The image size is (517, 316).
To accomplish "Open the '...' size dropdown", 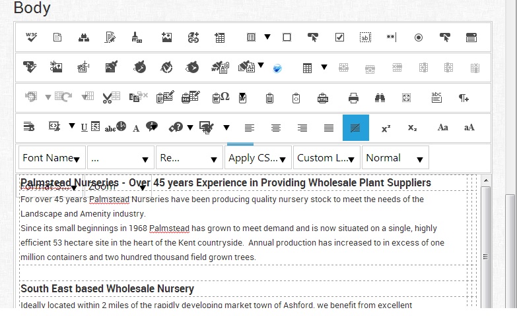I will tap(121, 158).
